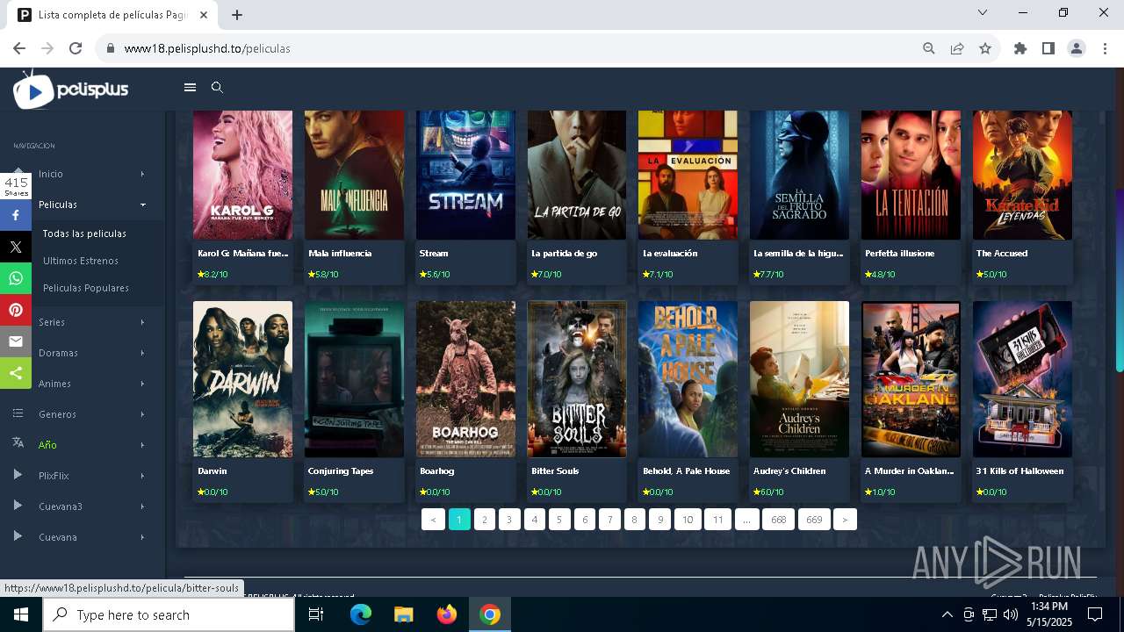Screen dimensions: 1124x632
Task: Expand the Animes menu
Action: point(83,384)
